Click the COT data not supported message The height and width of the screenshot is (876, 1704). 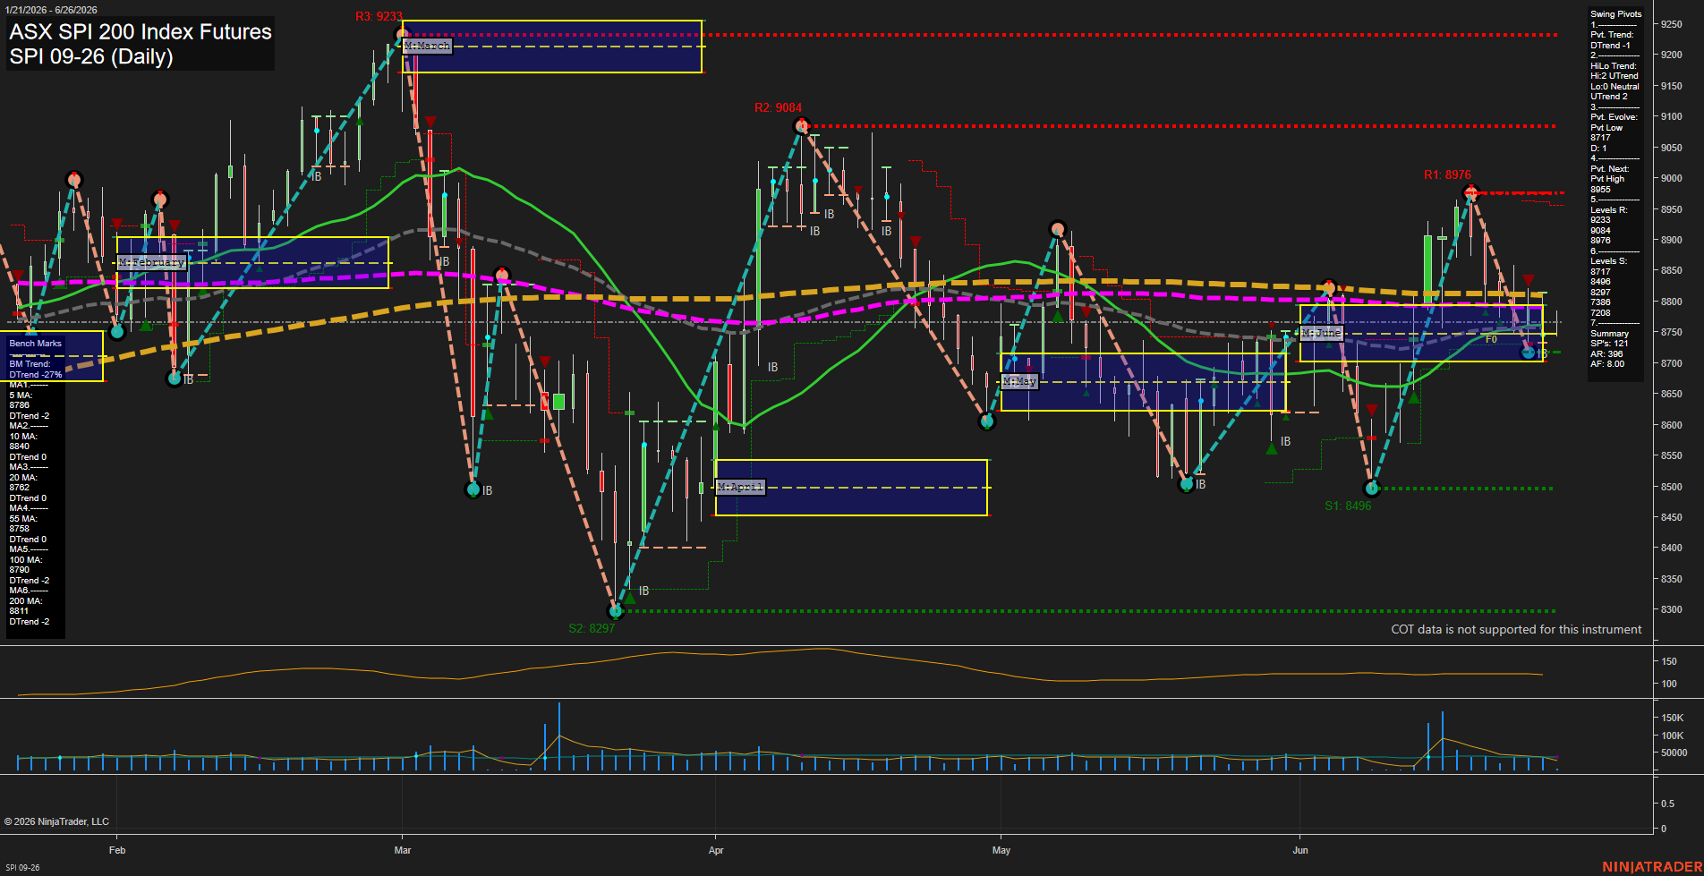(1516, 629)
